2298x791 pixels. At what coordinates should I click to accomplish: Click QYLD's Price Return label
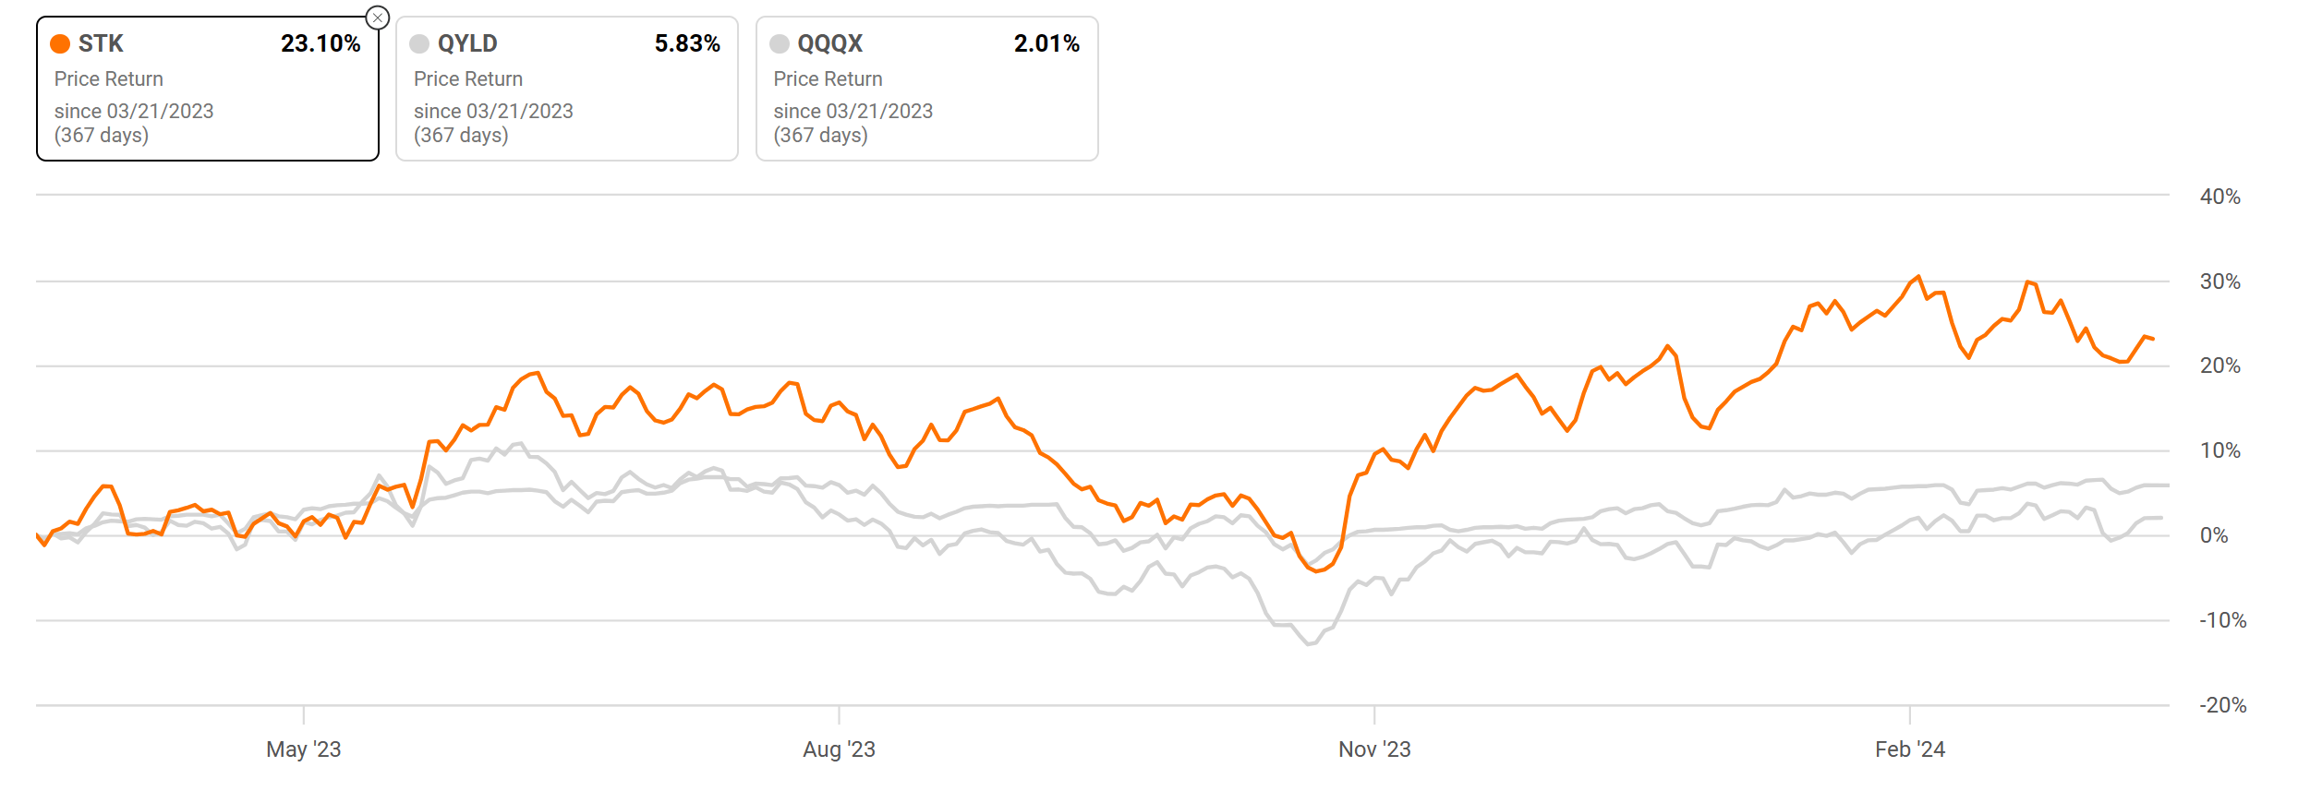point(468,79)
